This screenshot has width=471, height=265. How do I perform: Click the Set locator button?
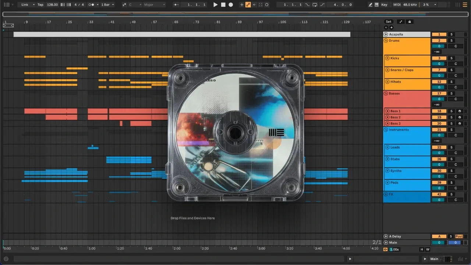coord(389,22)
